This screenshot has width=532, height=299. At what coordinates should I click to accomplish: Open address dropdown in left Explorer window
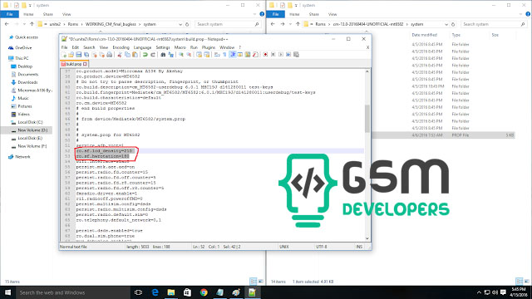[180, 24]
